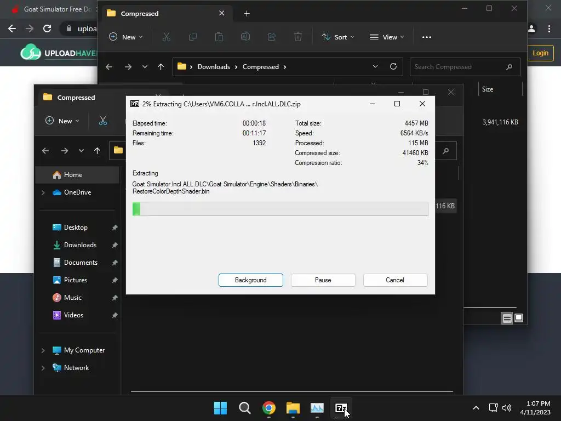Go back in the back Explorer window
Screen dimensions: 561x421
[109, 67]
